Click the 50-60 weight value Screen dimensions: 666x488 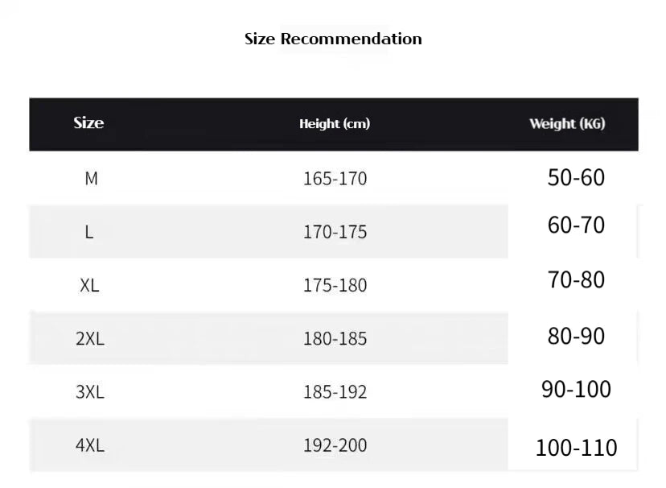576,177
